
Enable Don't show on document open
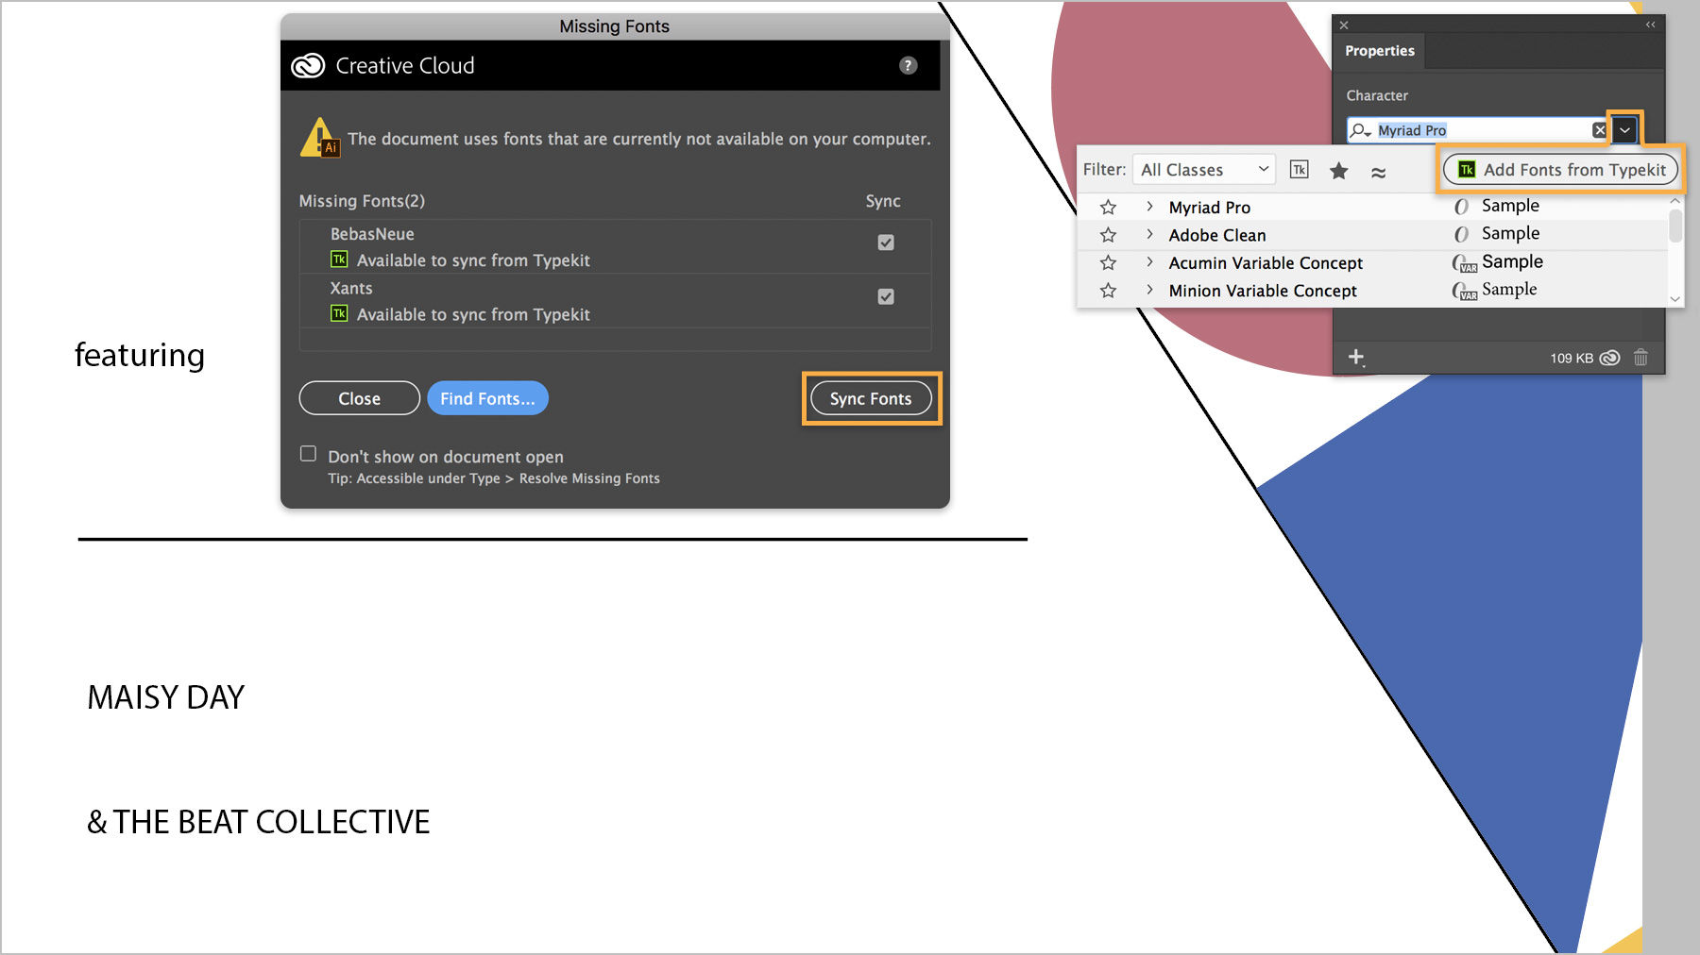click(308, 454)
